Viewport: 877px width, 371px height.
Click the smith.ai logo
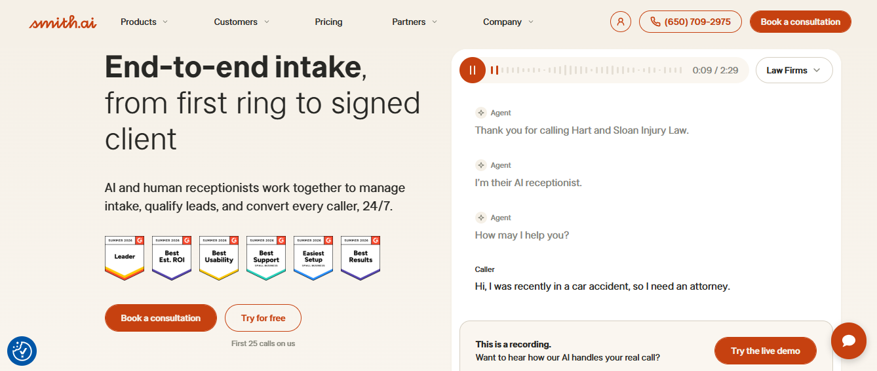coord(62,22)
